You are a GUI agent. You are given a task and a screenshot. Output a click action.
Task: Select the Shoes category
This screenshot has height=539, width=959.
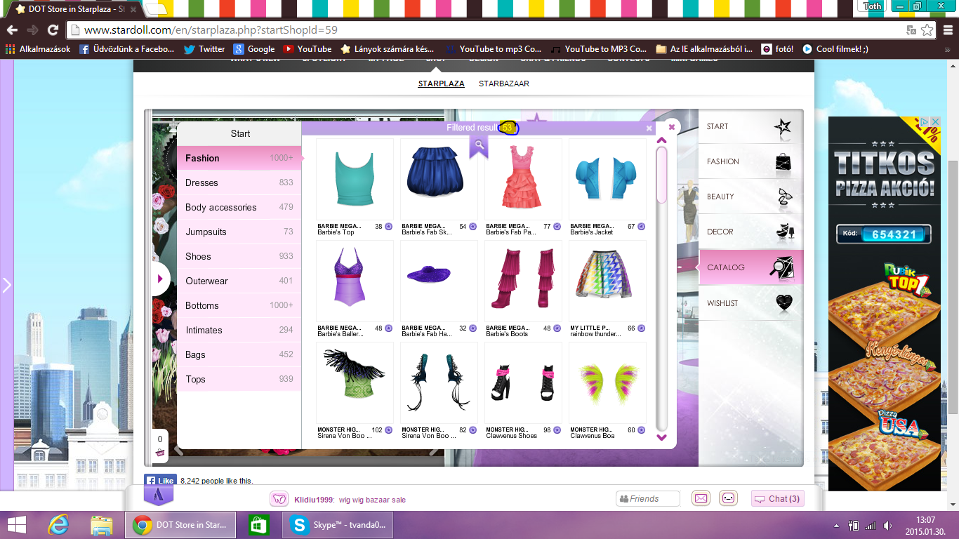[x=239, y=256]
